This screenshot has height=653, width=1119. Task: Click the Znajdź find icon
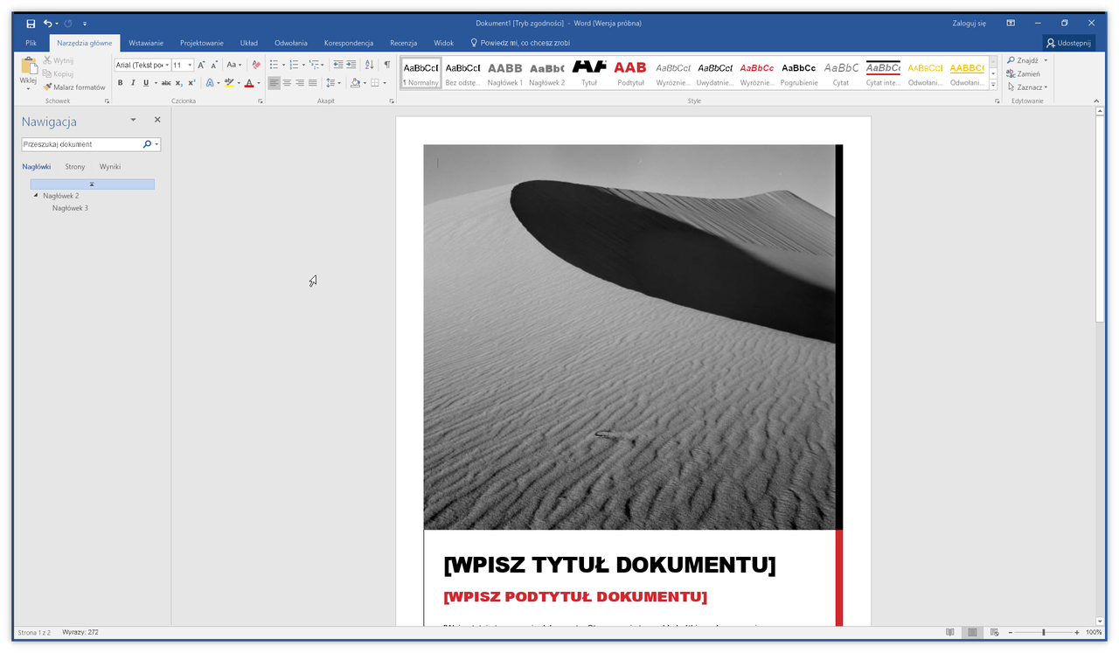(x=1011, y=60)
